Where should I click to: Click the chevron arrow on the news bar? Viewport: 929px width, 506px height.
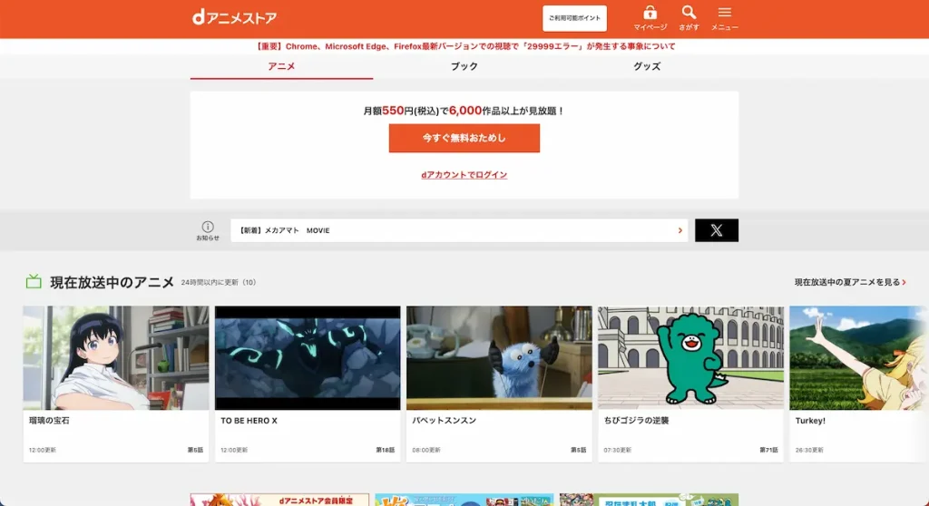680,230
